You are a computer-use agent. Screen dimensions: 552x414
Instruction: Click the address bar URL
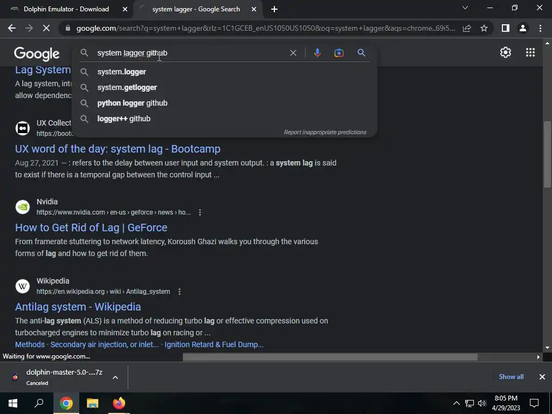[265, 28]
